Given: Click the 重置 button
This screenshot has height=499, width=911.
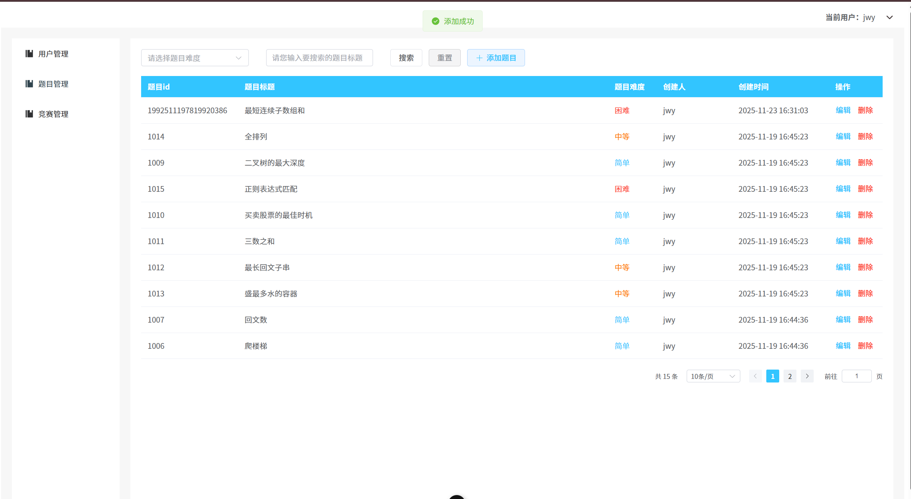Looking at the screenshot, I should [x=445, y=58].
